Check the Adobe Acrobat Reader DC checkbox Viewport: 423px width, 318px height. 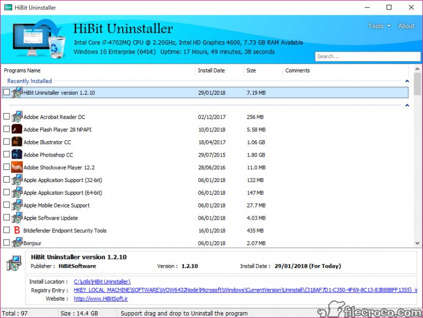click(6, 116)
